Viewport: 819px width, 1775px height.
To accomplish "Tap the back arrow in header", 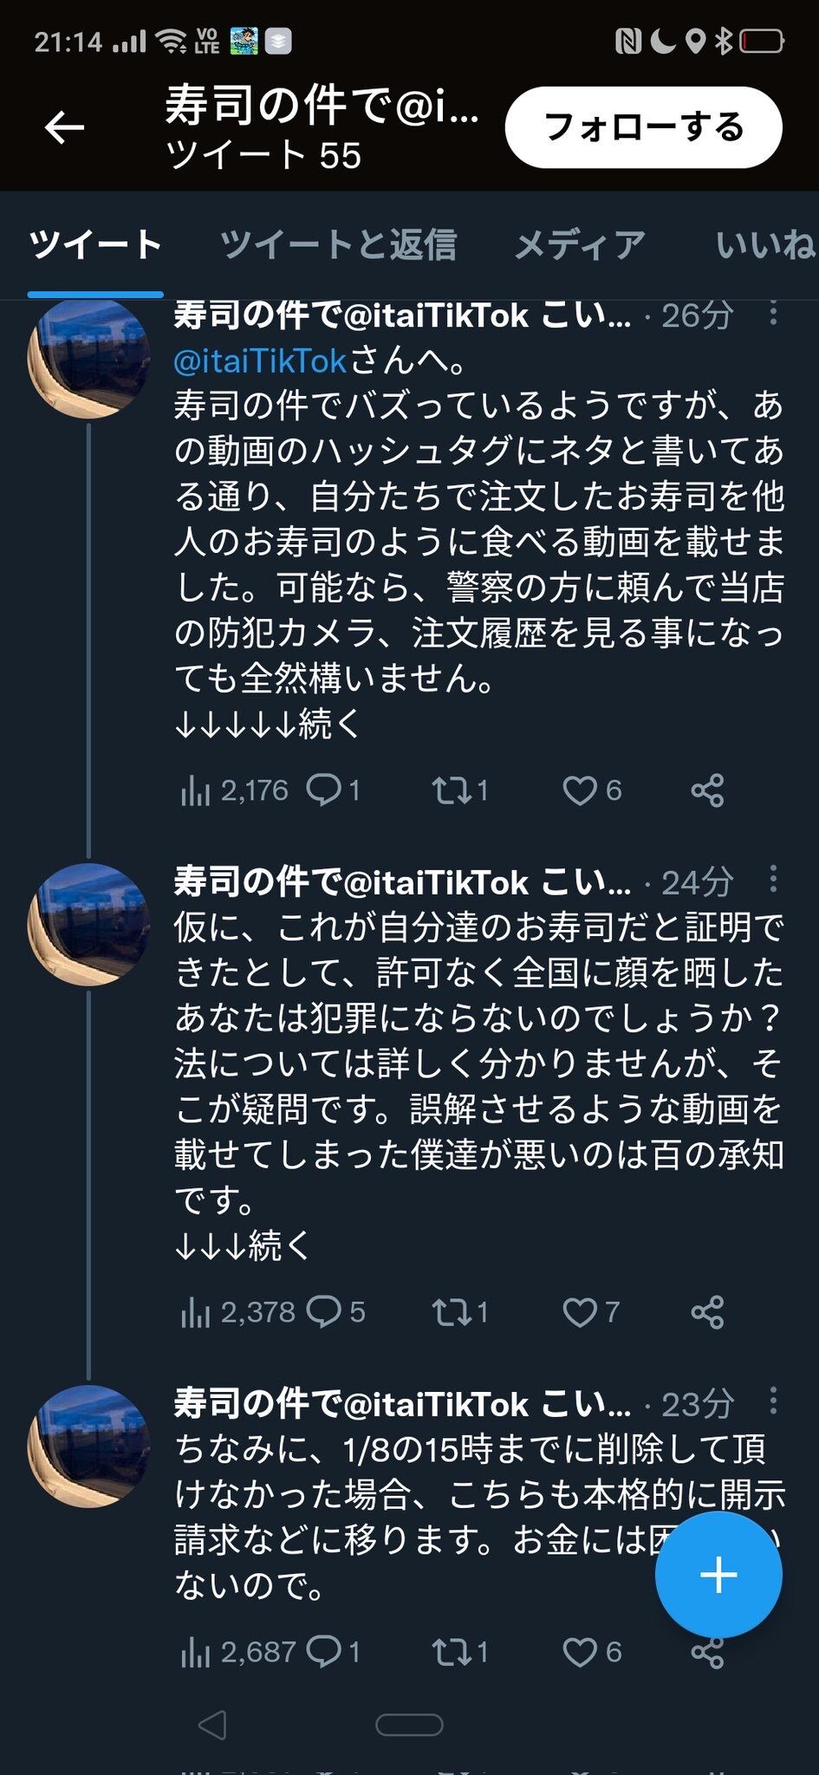I will [65, 128].
